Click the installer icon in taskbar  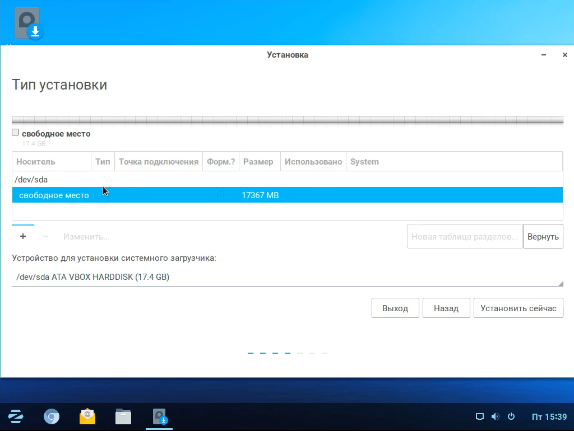160,416
